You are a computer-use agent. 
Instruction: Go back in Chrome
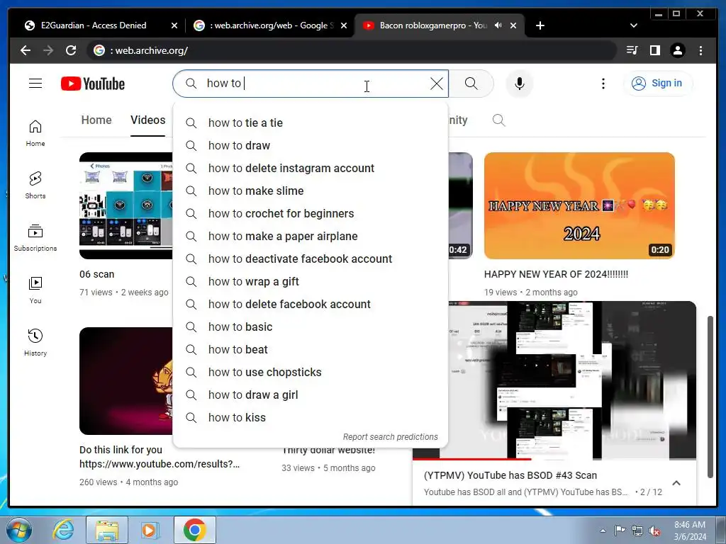[x=26, y=50]
